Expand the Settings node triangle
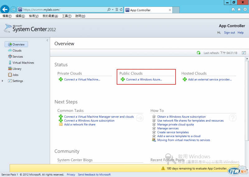The image size is (249, 177). coord(2,81)
